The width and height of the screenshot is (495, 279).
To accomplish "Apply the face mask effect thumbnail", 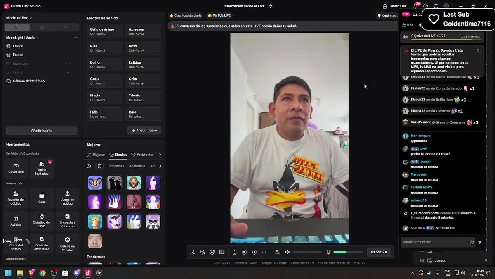I will 95,241.
